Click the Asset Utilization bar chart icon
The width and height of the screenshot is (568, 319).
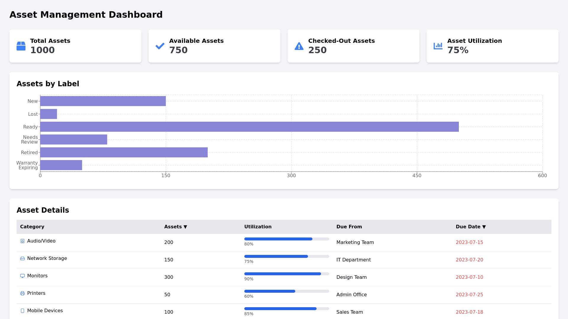[438, 46]
